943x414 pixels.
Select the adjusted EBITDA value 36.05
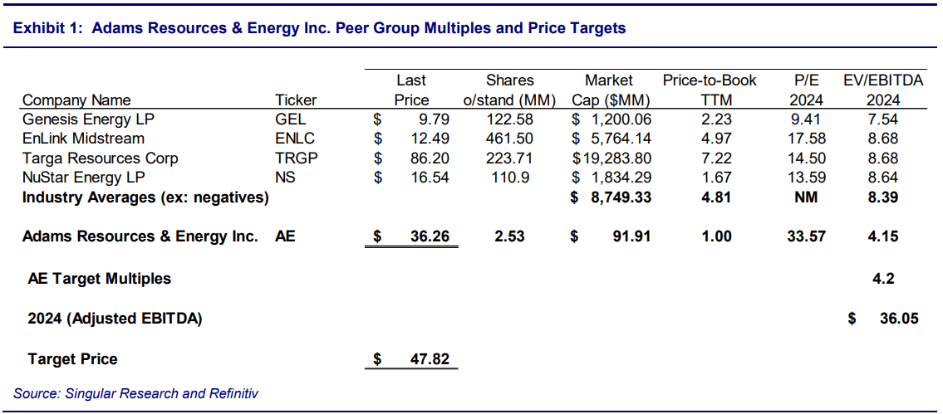[x=898, y=318]
